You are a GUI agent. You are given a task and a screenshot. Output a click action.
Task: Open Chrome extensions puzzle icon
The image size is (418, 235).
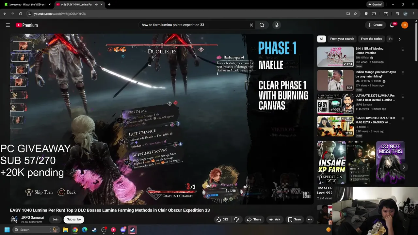(x=374, y=14)
